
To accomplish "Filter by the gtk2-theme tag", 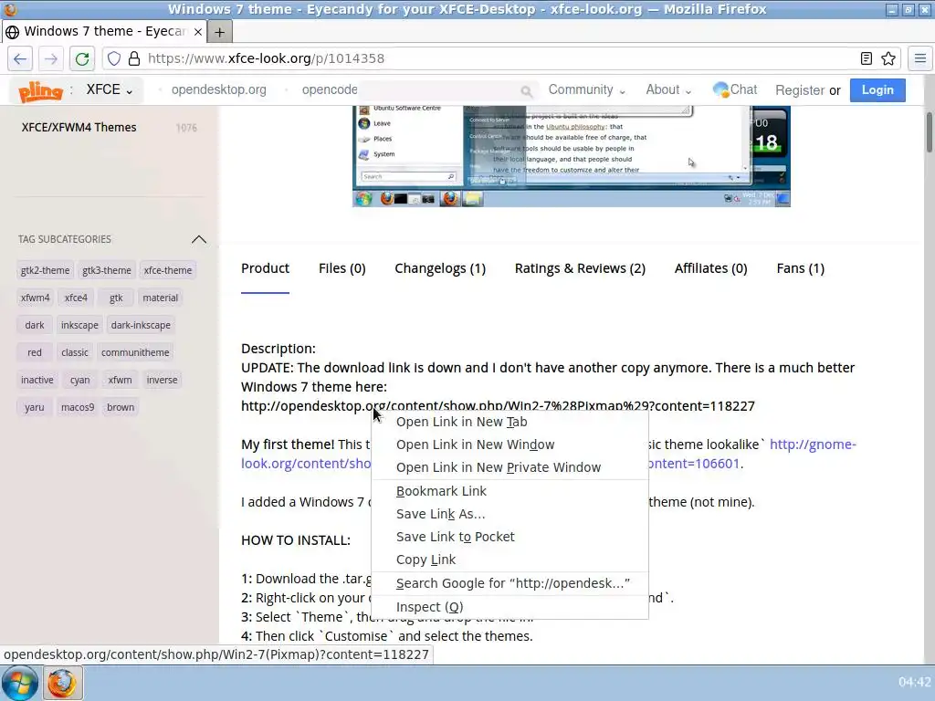I will pos(45,270).
